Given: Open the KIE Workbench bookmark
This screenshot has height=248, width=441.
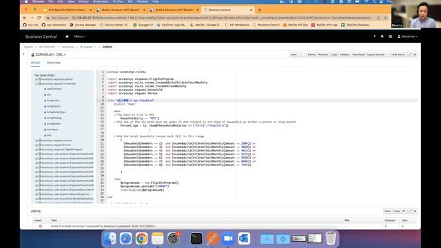Looking at the screenshot, I should coord(236,25).
